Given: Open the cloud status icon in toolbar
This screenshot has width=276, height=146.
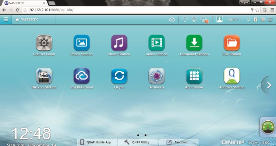Looking at the screenshot, I should click(172, 19).
